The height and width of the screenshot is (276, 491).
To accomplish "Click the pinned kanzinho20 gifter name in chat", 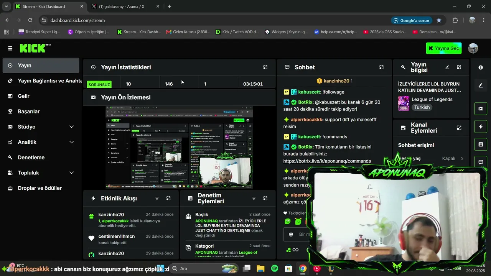I will (x=336, y=81).
